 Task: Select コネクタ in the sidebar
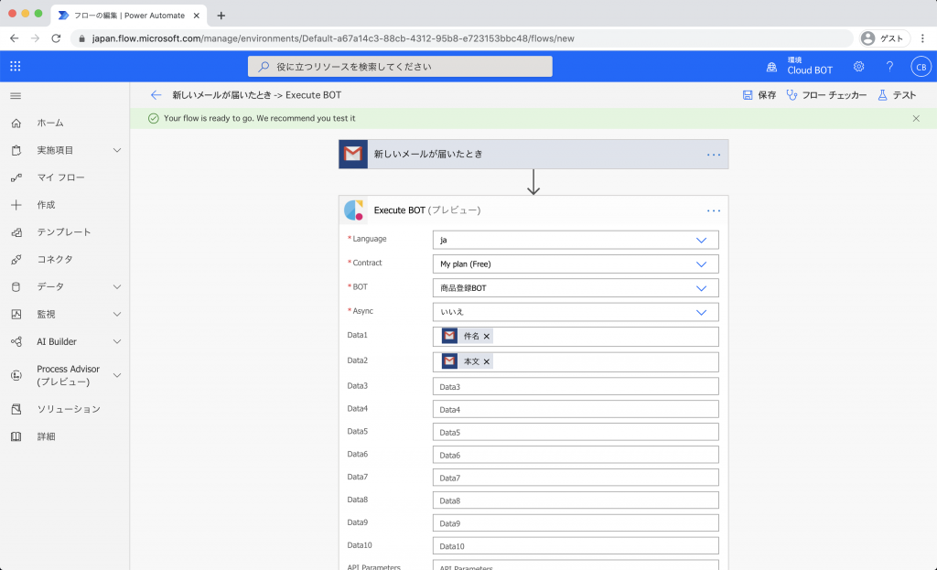(x=55, y=259)
